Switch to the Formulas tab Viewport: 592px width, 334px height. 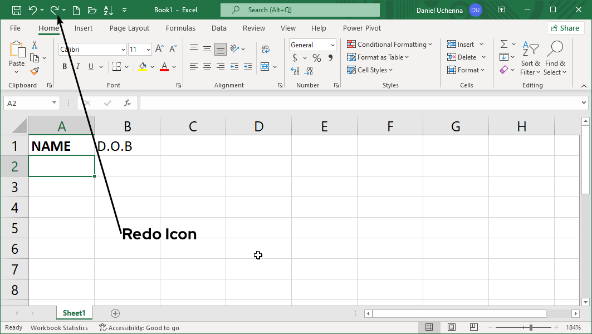tap(180, 28)
